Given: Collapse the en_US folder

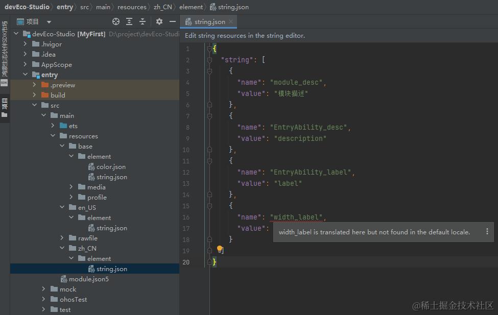Looking at the screenshot, I should click(x=62, y=207).
